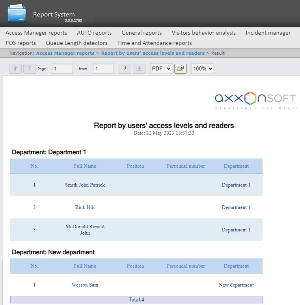Click Access Manager reports breadcrumb link

[65, 53]
